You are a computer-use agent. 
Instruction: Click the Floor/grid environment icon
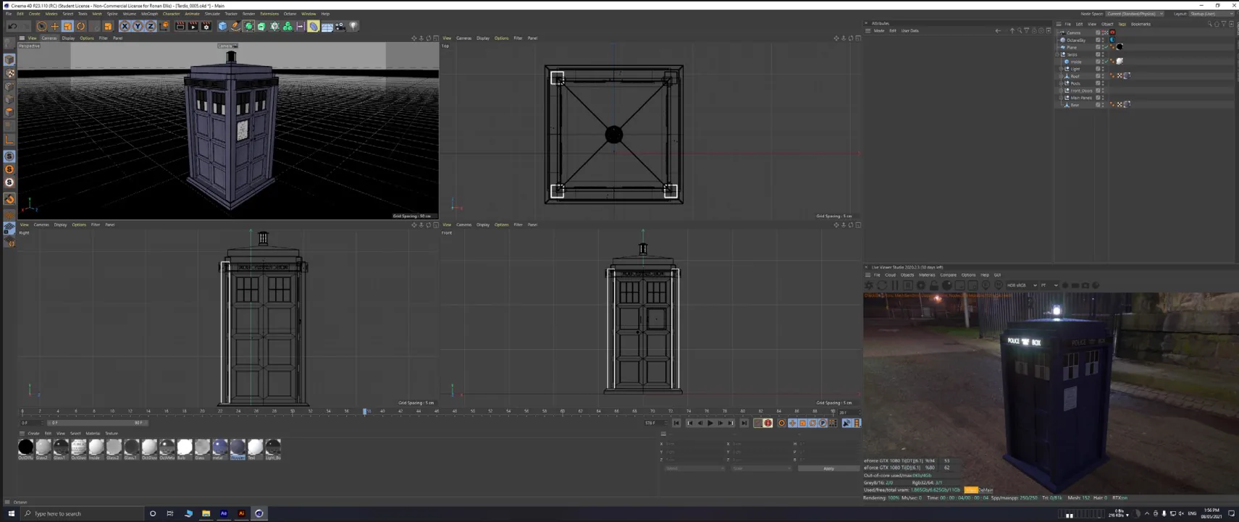(x=327, y=26)
